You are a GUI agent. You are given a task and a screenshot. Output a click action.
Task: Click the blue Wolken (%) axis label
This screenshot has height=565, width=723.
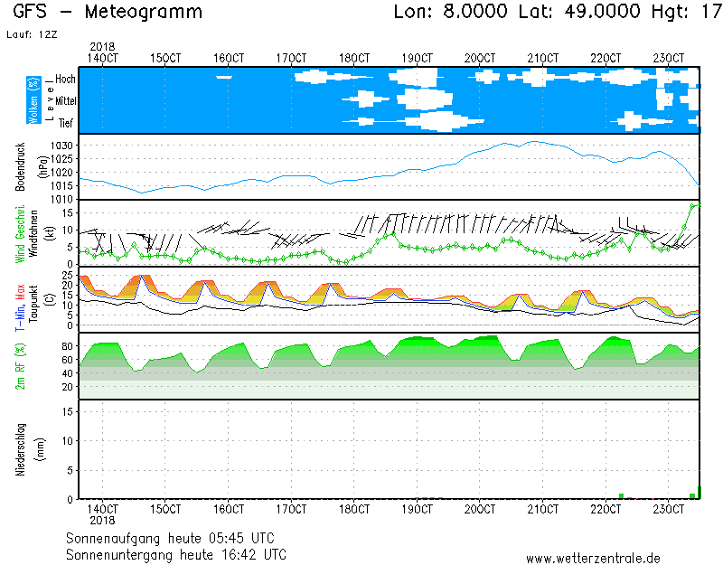pyautogui.click(x=33, y=99)
